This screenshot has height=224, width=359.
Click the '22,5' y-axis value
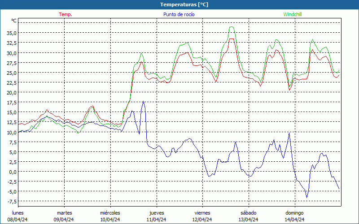point(11,82)
